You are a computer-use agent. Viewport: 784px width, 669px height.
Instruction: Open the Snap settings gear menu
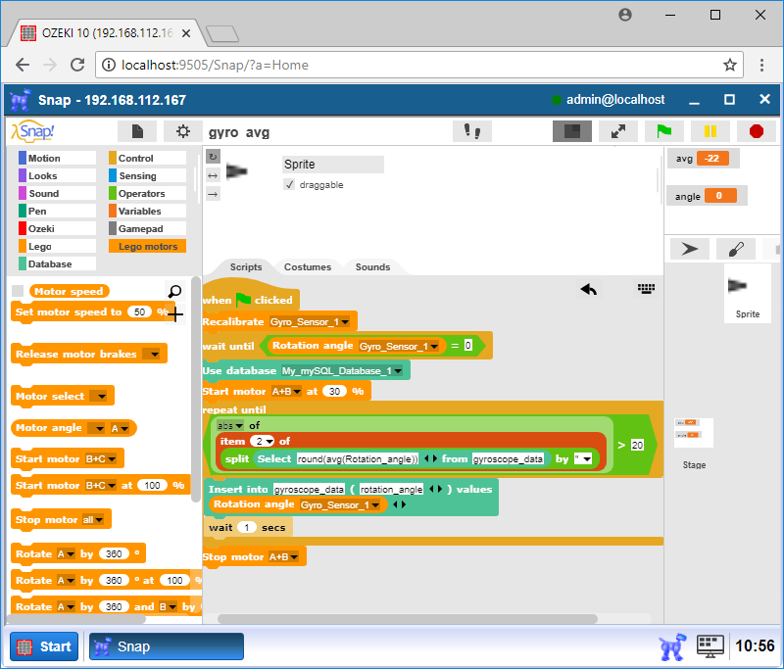click(183, 131)
